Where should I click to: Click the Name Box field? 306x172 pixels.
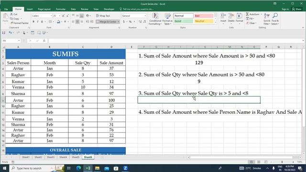click(x=11, y=41)
